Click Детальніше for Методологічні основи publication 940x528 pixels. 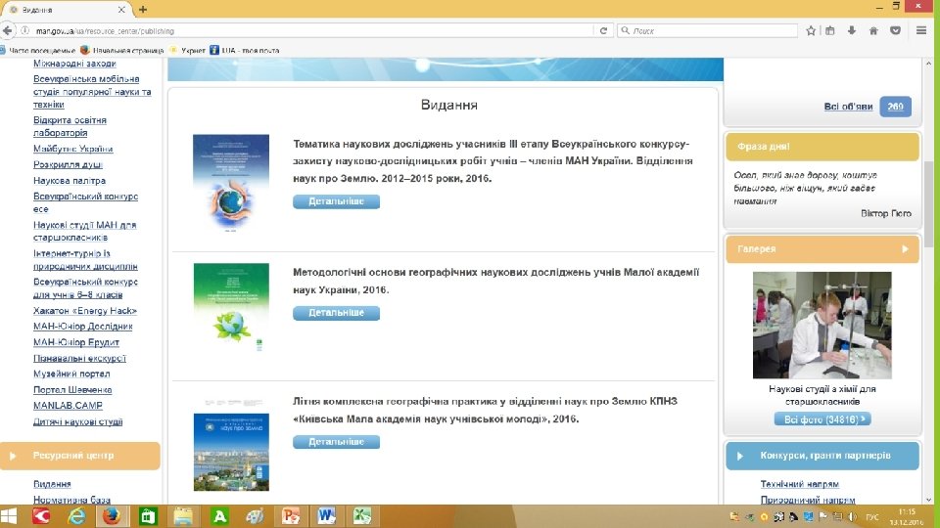click(336, 313)
